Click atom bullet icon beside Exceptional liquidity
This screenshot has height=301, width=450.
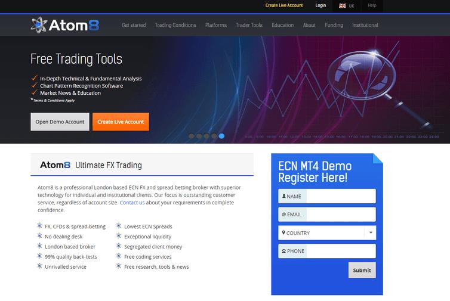(119, 236)
